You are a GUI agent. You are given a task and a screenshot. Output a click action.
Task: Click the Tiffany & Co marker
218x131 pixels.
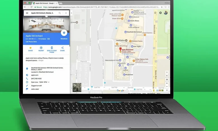point(120,65)
